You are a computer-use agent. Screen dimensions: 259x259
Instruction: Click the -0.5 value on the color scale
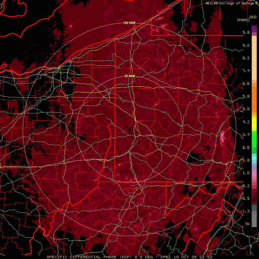tap(245, 199)
